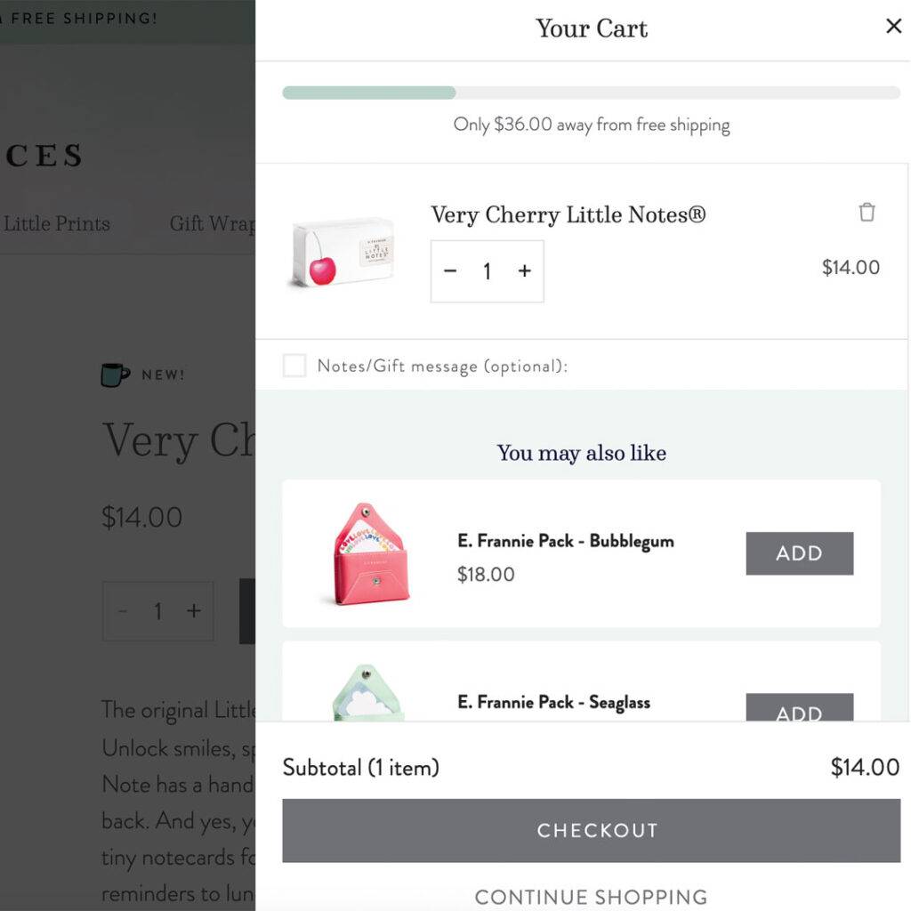Open the Bubblegum Frannie Pack image
Image resolution: width=911 pixels, height=911 pixels.
click(368, 553)
